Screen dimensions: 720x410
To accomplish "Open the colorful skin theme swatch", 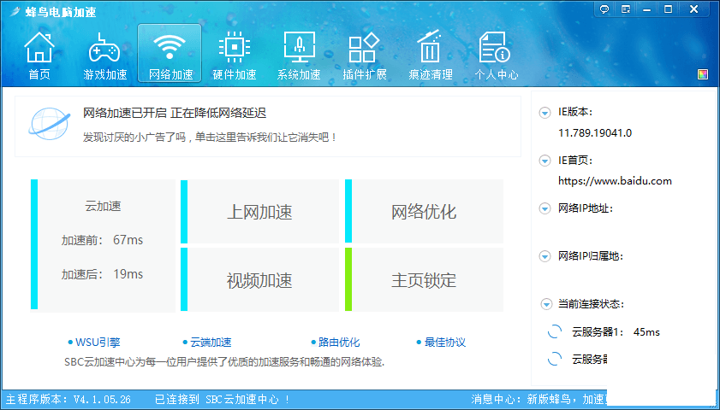I will pyautogui.click(x=703, y=74).
